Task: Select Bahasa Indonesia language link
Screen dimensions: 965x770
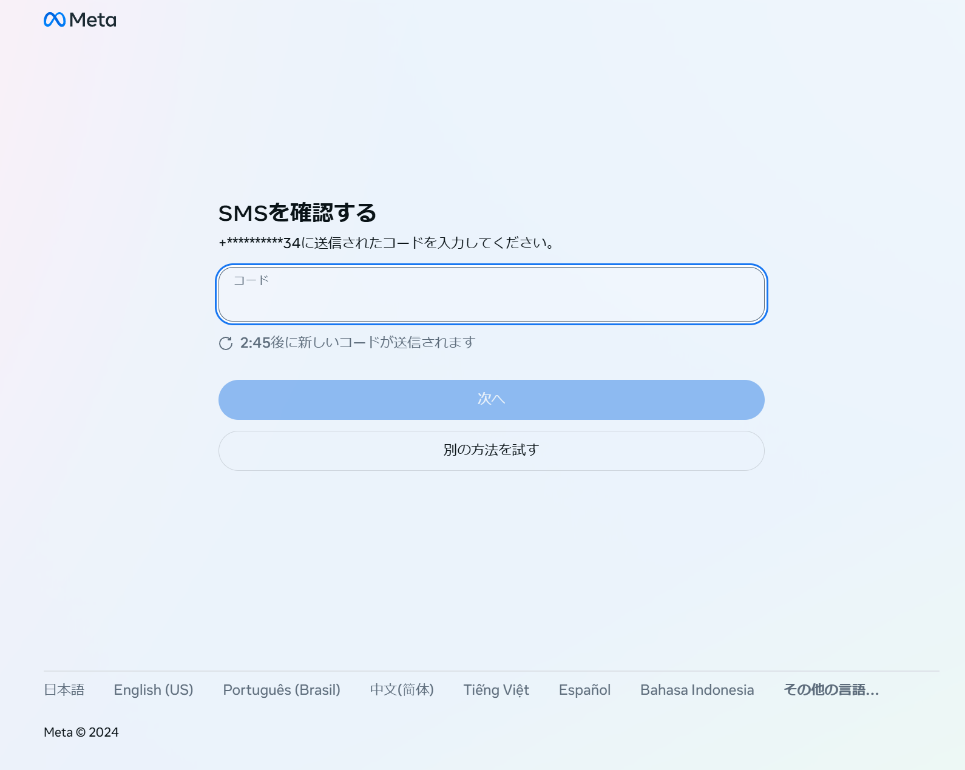Action: [x=697, y=690]
